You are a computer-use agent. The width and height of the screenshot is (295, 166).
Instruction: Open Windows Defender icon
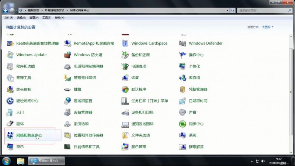click(183, 44)
